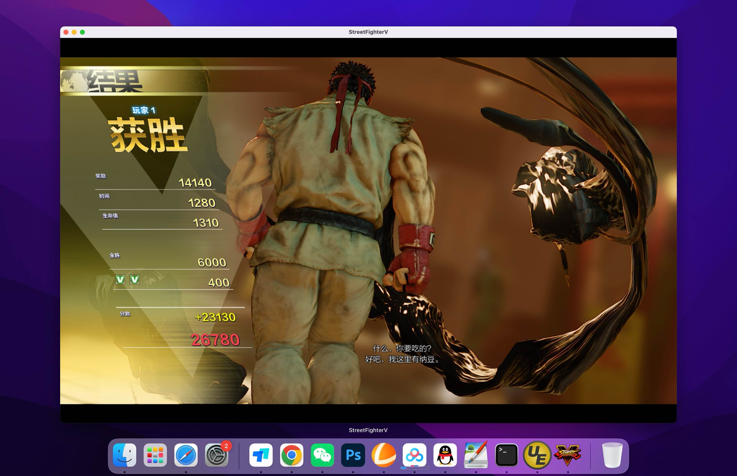The height and width of the screenshot is (476, 737).
Task: Maximize the StreetFighterV window
Action: (x=82, y=32)
